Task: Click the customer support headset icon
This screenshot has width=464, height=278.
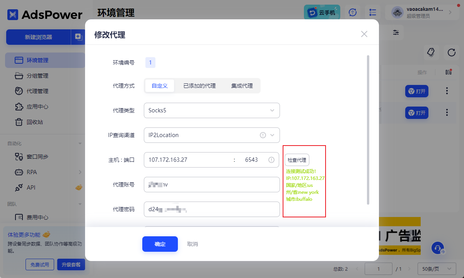Action: [438, 248]
